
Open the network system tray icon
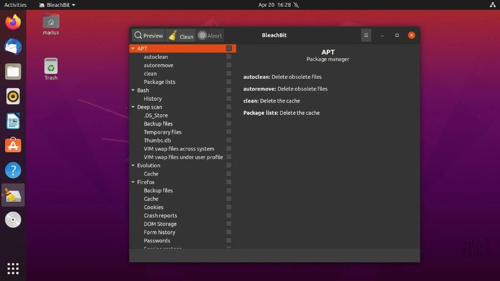(492, 5)
